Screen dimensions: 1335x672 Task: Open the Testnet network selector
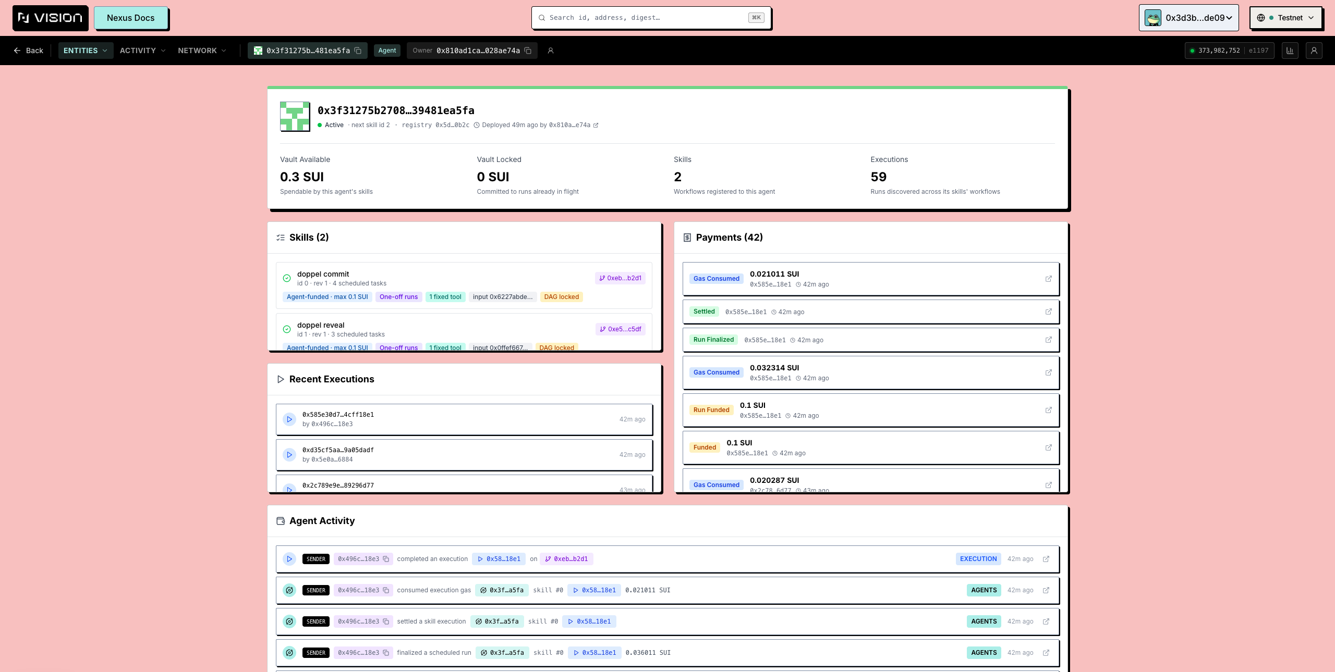(x=1285, y=18)
